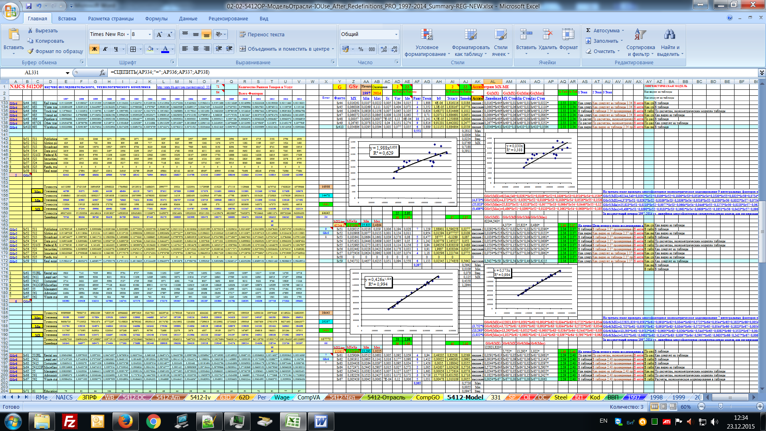766x431 pixels.
Task: Click the Format Painter brush icon
Action: 31,51
